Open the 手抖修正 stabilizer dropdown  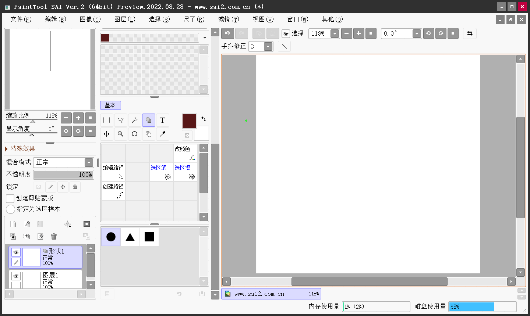[x=268, y=46]
